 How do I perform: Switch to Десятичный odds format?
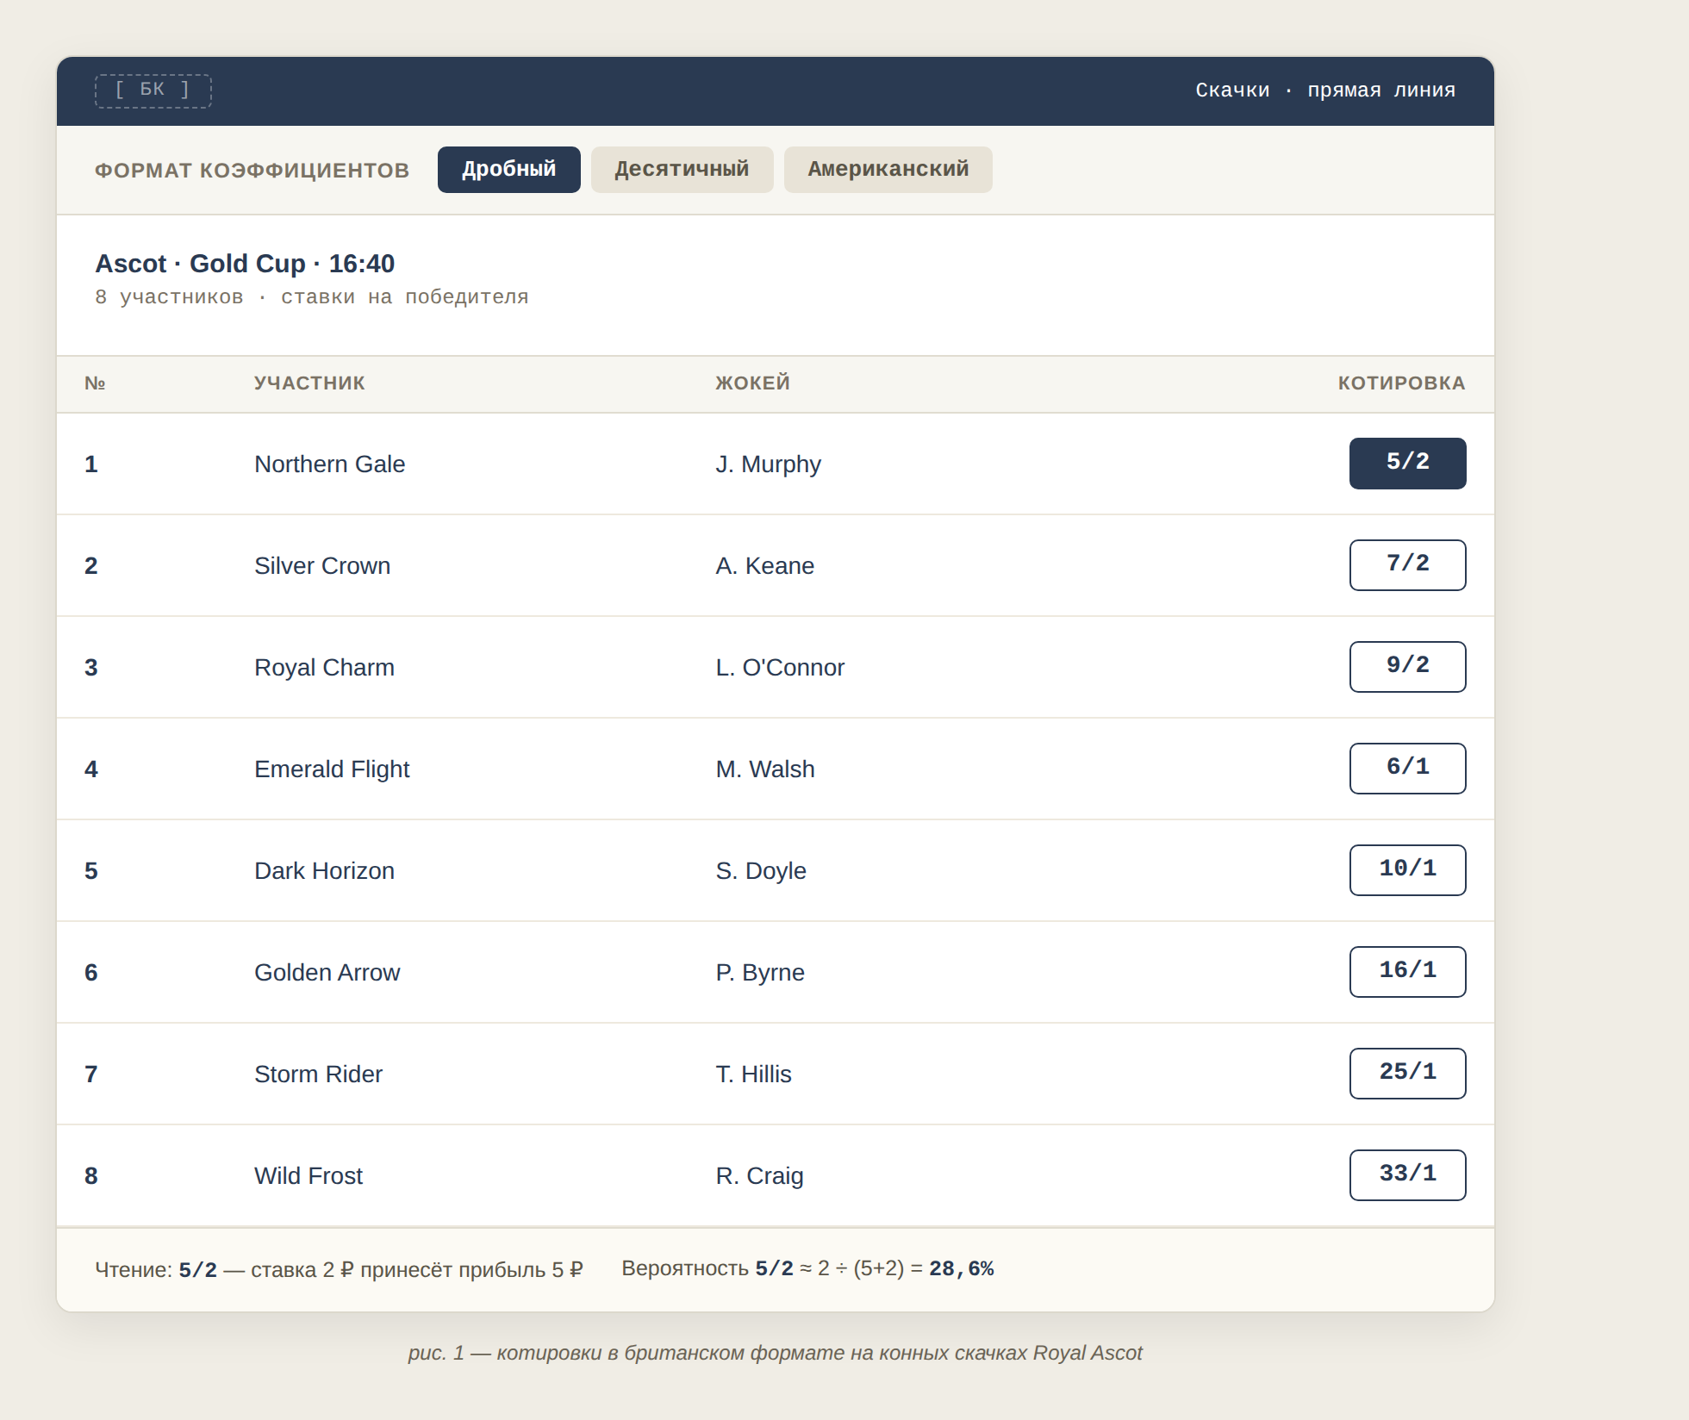click(x=682, y=170)
